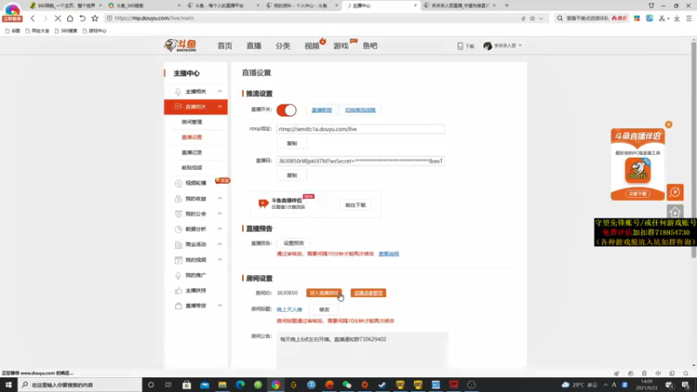Open 主播相关 microphone icon in sidebar
Image resolution: width=697 pixels, height=392 pixels.
[x=178, y=91]
